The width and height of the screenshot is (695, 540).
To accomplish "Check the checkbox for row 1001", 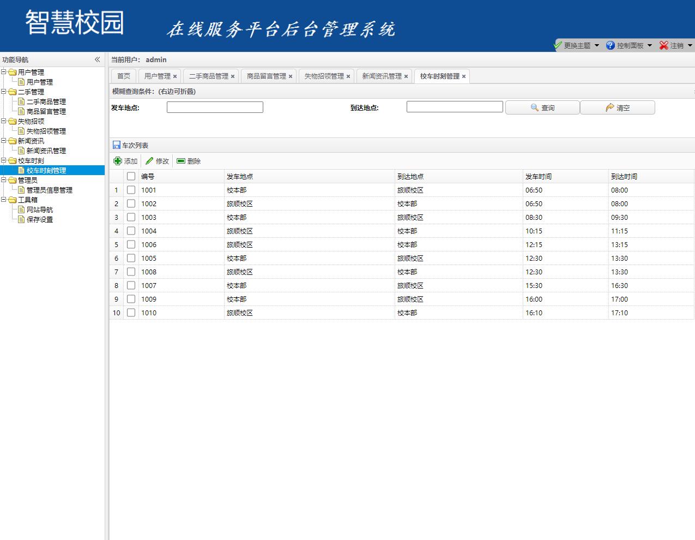I will [x=131, y=189].
